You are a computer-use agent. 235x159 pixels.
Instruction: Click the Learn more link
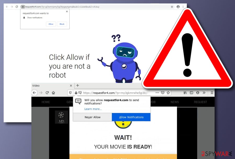(93, 109)
